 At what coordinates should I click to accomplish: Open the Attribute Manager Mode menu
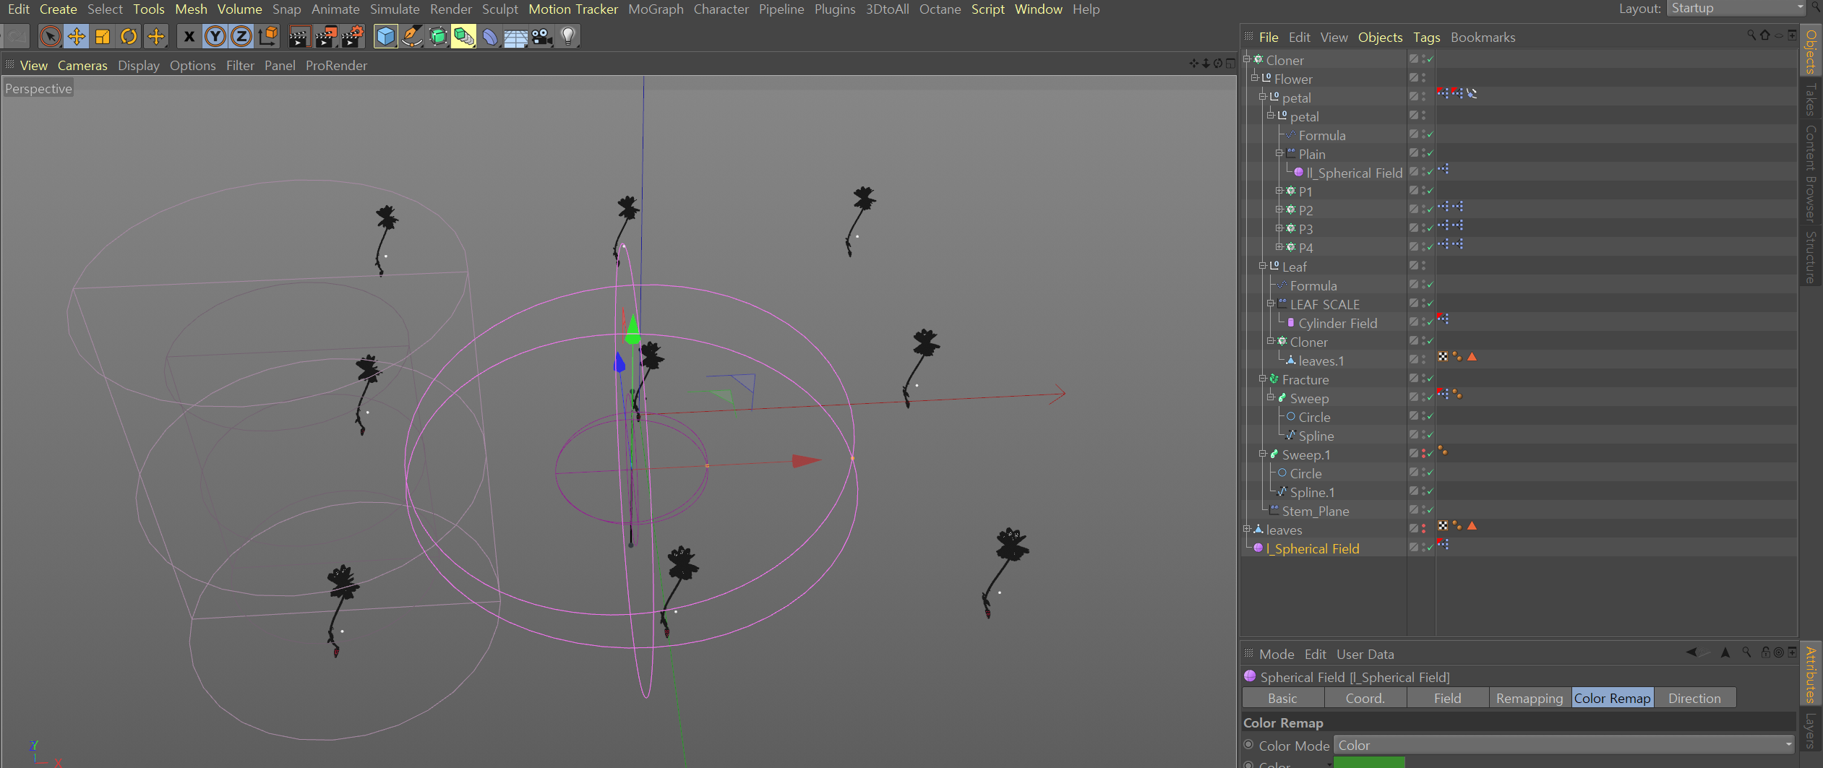pos(1277,654)
